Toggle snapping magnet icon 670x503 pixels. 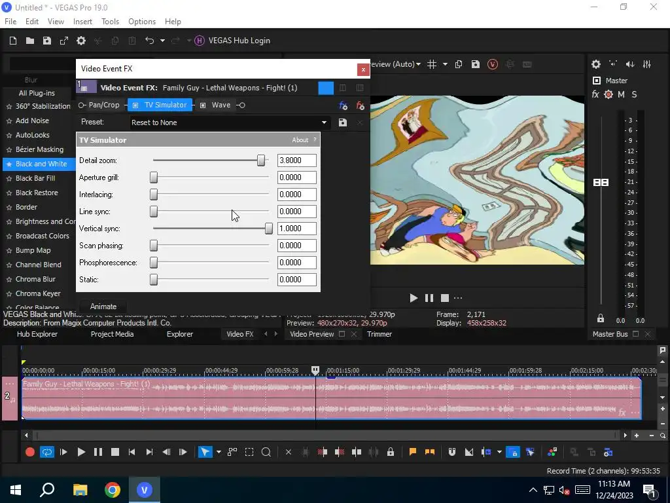pos(451,452)
